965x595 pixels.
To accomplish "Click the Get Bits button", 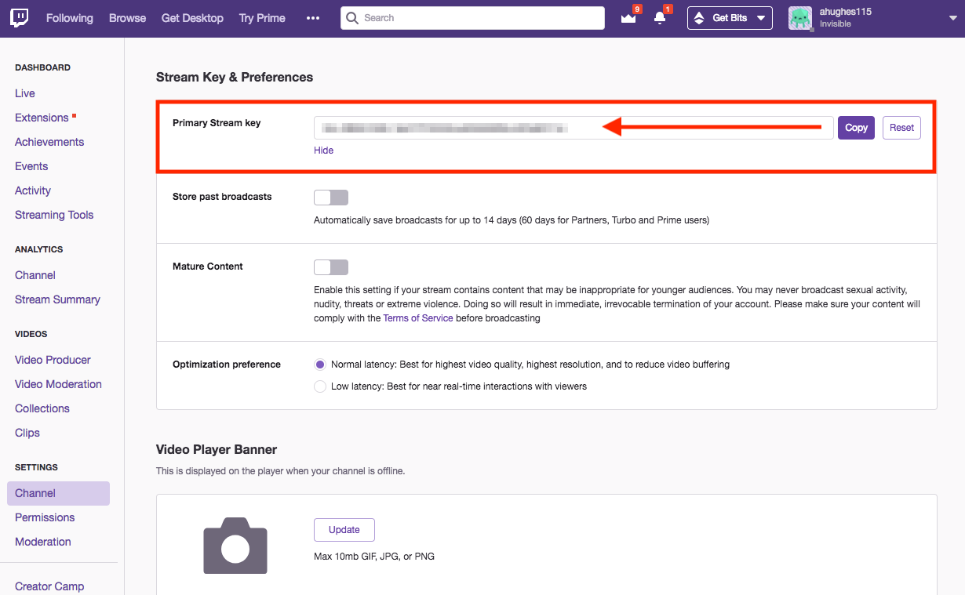I will pos(730,18).
